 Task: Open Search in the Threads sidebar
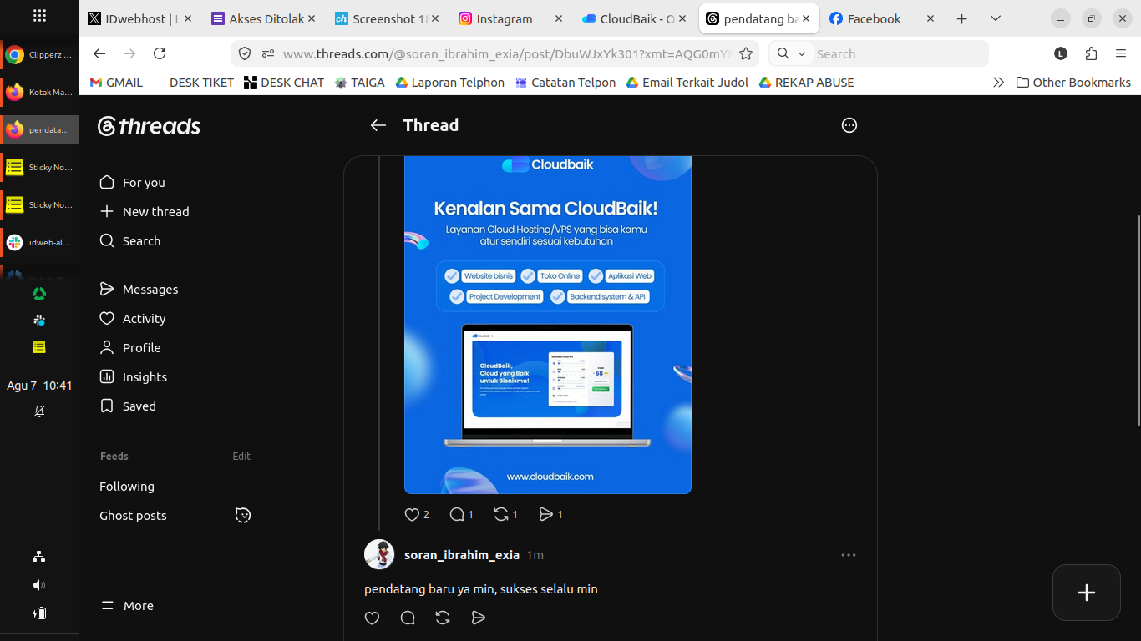pyautogui.click(x=129, y=241)
